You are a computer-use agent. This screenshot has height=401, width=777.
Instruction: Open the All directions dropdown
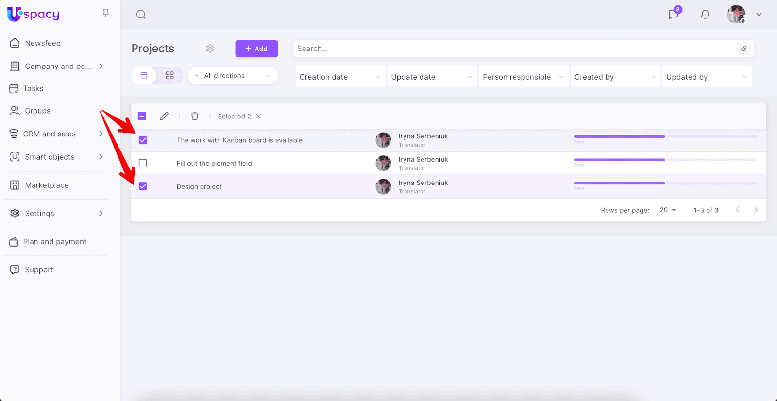(233, 76)
